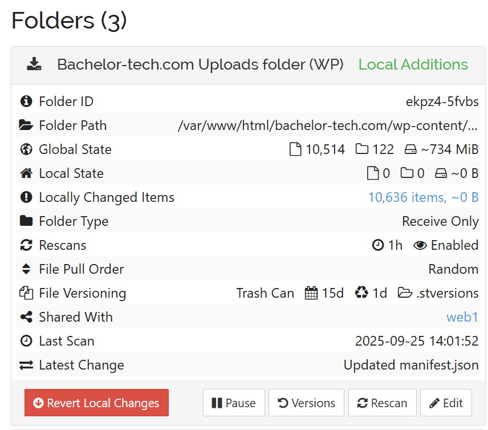Toggle the watcher eye icon showing Enabled

click(420, 245)
